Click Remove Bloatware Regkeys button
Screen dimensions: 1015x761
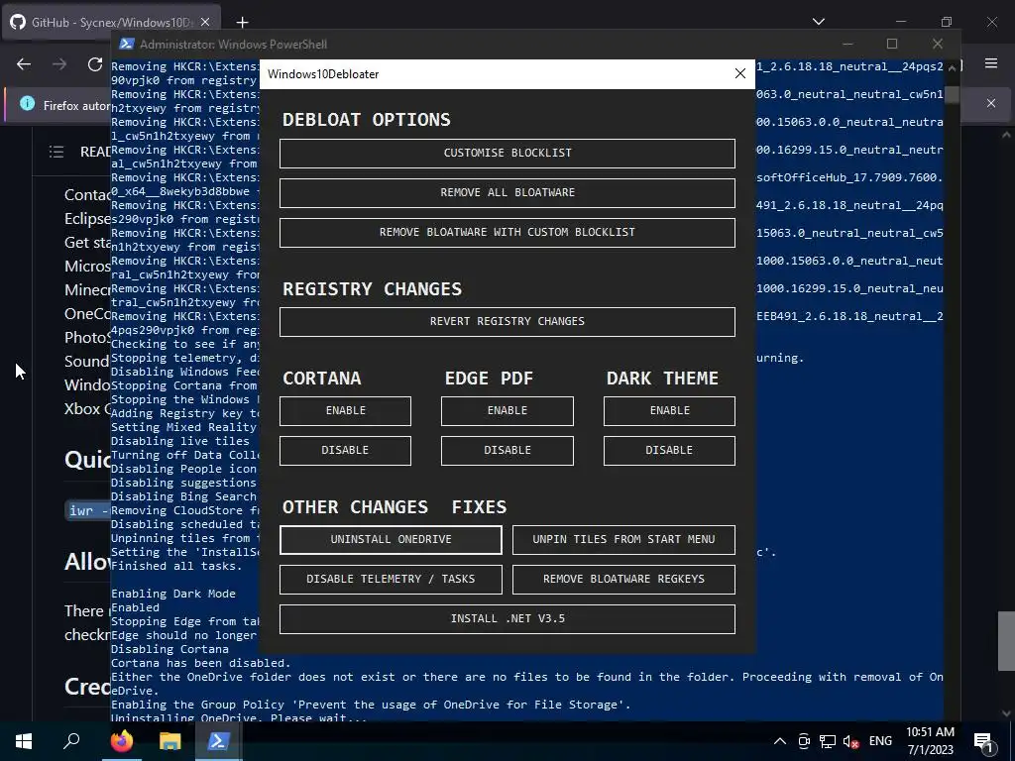pos(623,579)
